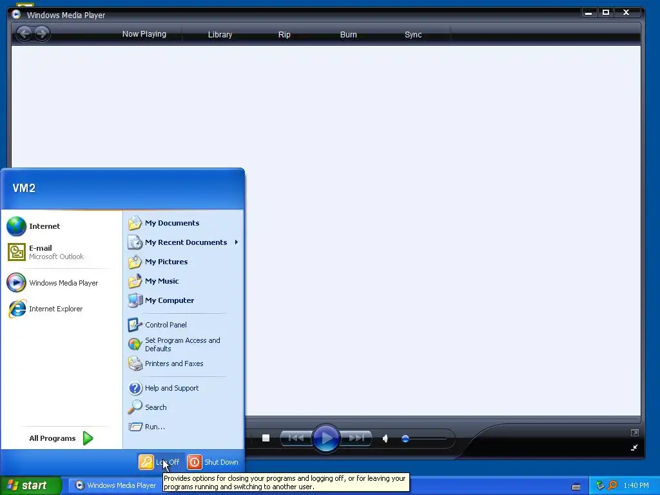This screenshot has width=660, height=495.
Task: Expand All Programs list
Action: [x=61, y=438]
